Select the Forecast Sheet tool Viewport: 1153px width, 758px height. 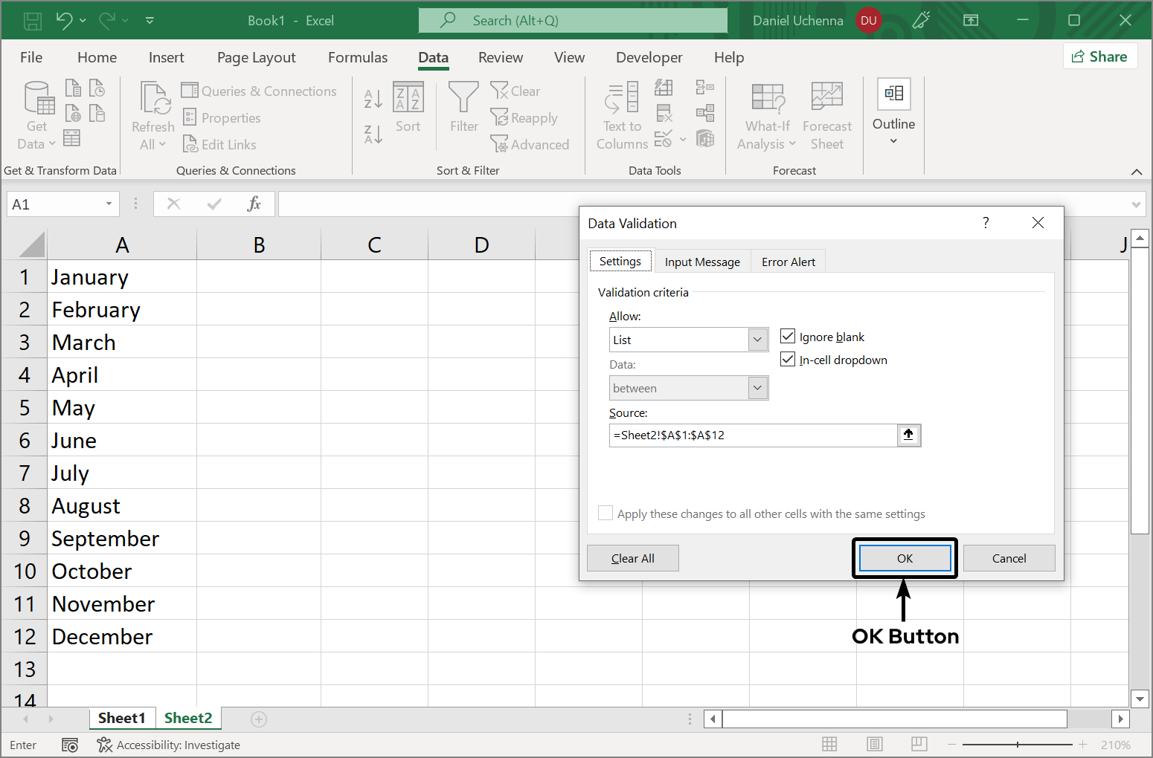pyautogui.click(x=826, y=114)
